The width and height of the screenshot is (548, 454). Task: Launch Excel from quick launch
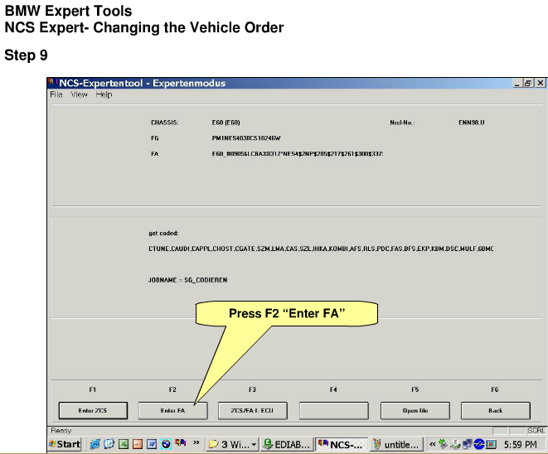(124, 444)
